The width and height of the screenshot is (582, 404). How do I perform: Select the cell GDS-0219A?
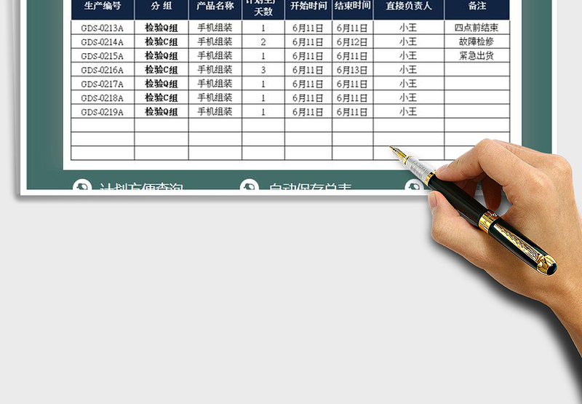(x=103, y=112)
